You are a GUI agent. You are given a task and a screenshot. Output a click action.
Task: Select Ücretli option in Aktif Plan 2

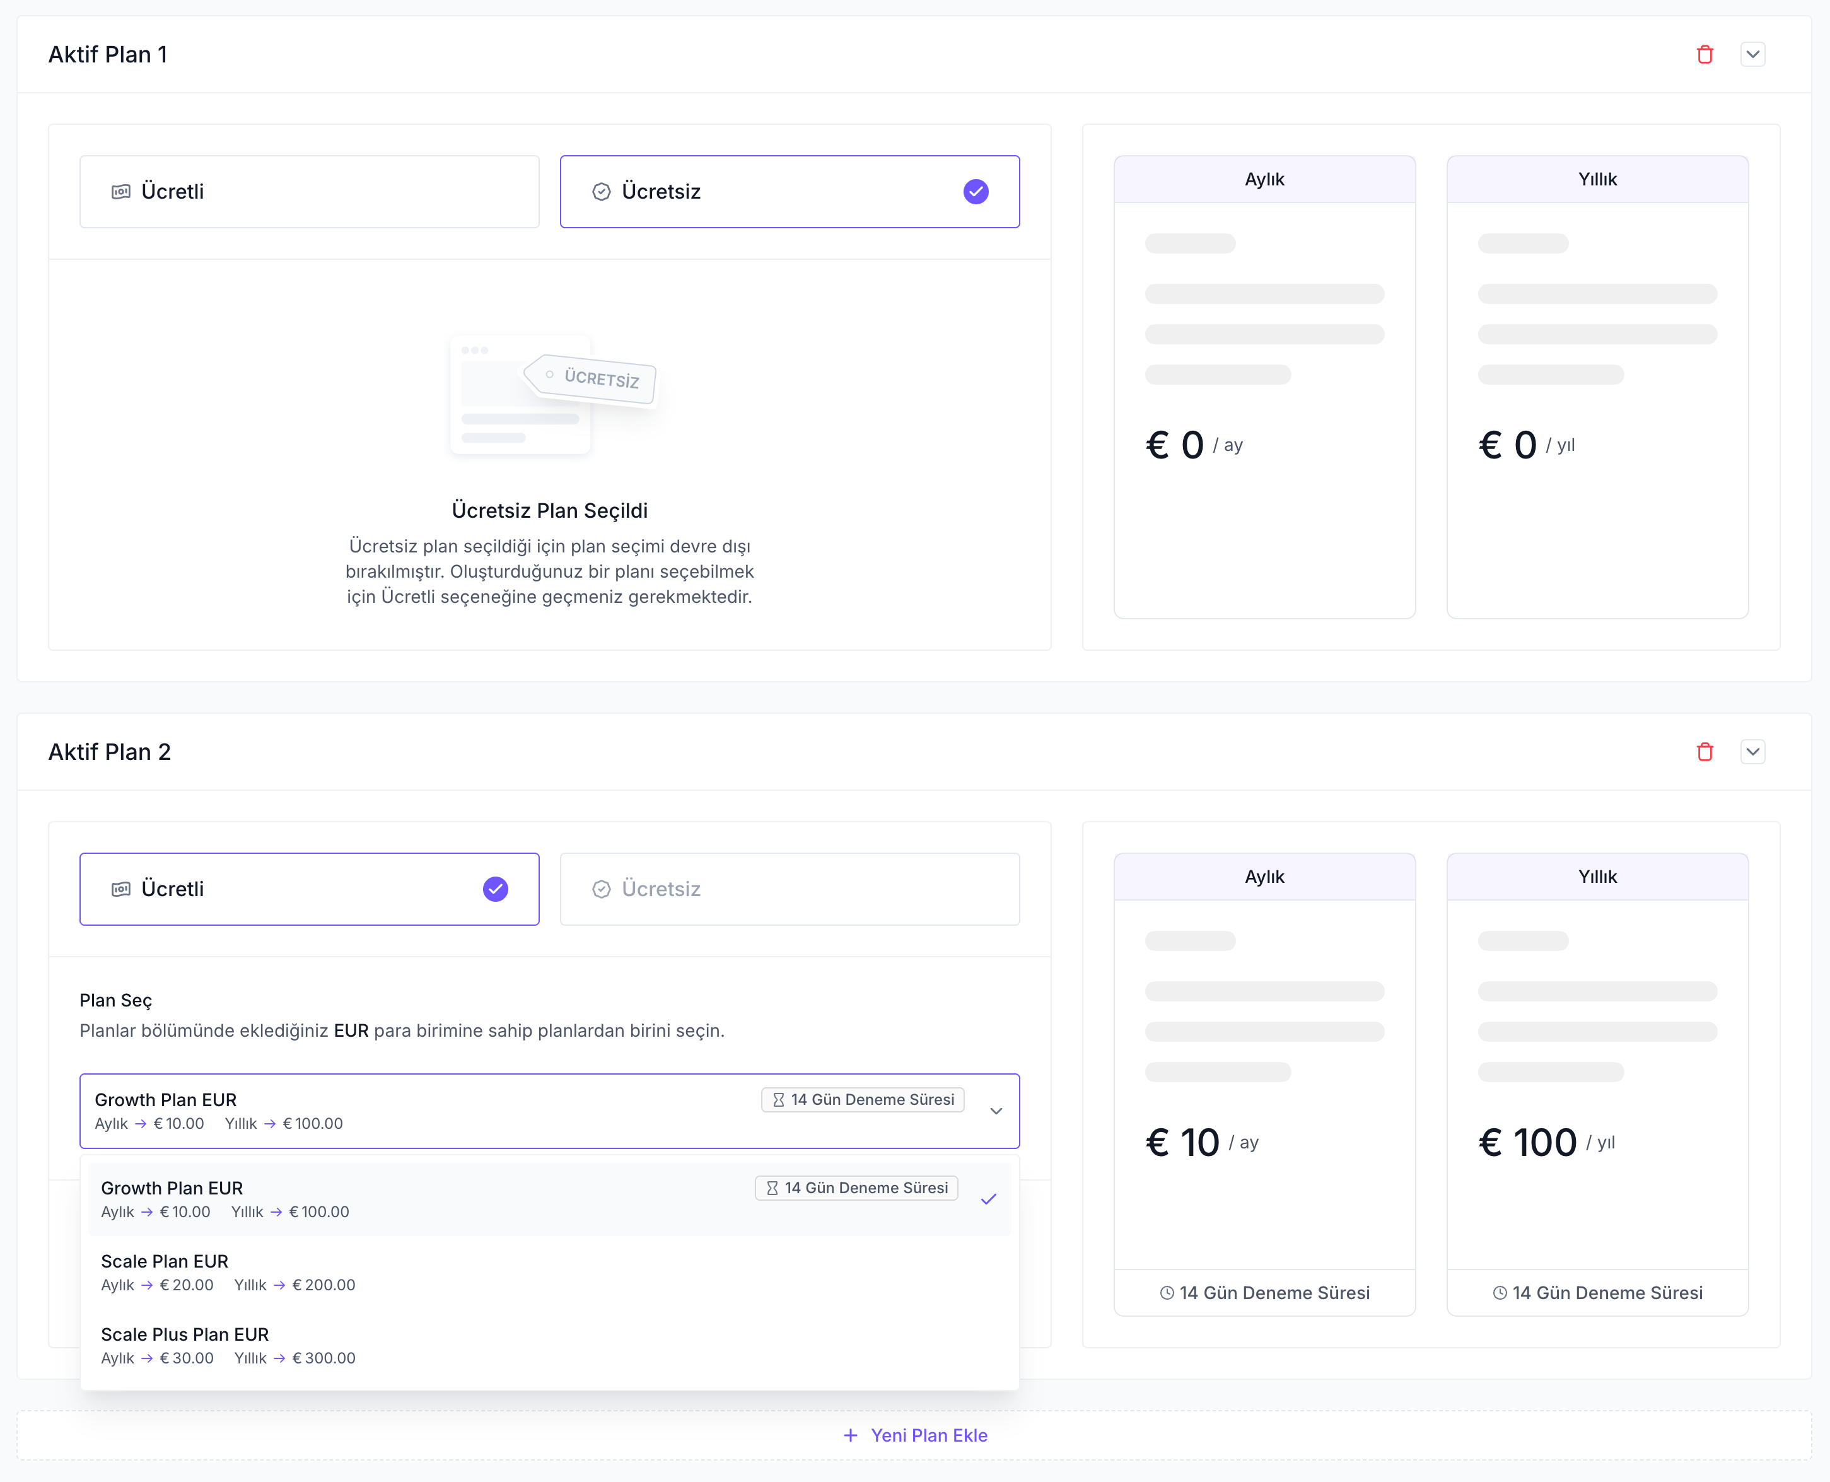(x=309, y=889)
